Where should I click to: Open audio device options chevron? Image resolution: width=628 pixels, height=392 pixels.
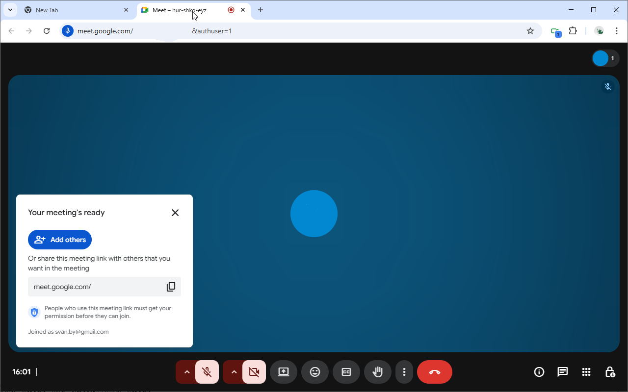[186, 372]
